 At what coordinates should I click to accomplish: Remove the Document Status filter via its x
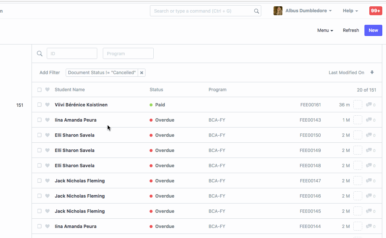click(141, 73)
